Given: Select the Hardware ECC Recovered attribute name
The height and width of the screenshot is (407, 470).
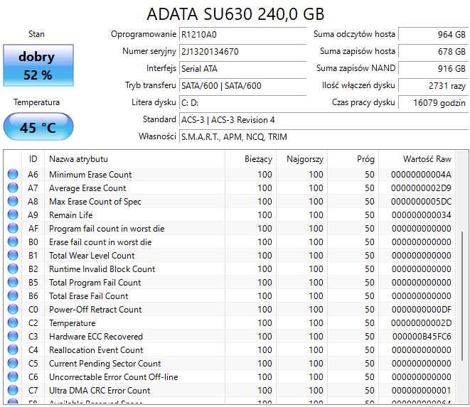Looking at the screenshot, I should coord(96,337).
